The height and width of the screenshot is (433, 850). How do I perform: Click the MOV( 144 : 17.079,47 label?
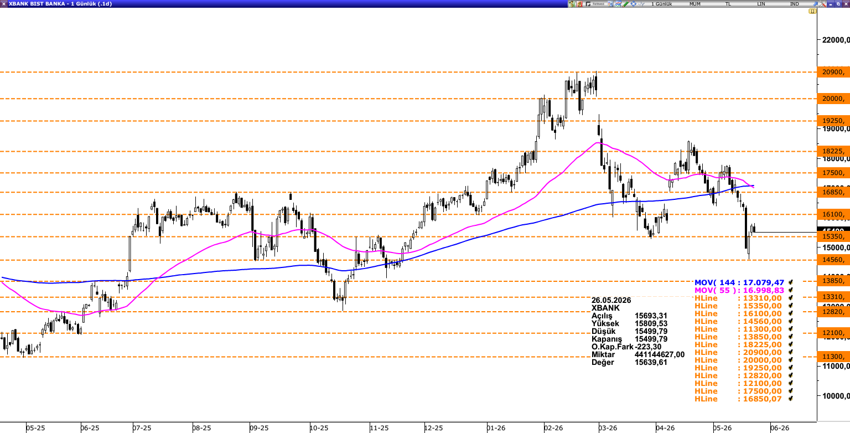pos(739,282)
